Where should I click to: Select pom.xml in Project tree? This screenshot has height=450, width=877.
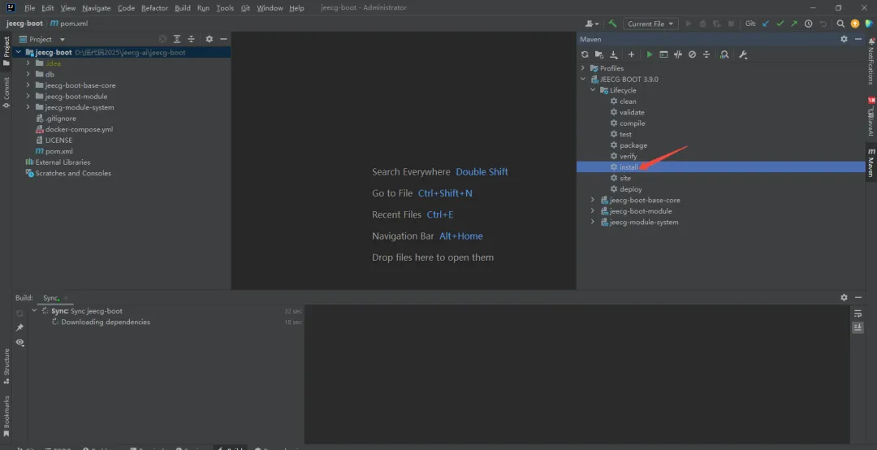[x=54, y=151]
